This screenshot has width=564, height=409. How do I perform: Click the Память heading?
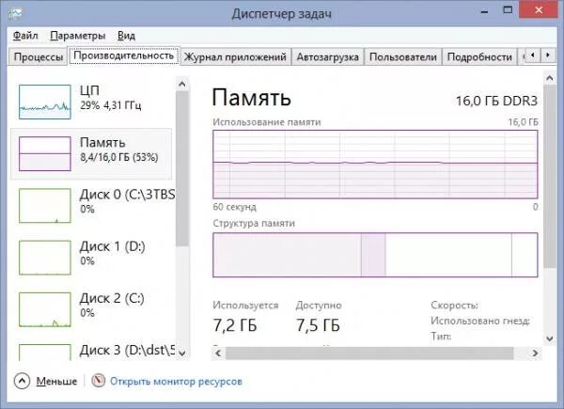pos(251,98)
